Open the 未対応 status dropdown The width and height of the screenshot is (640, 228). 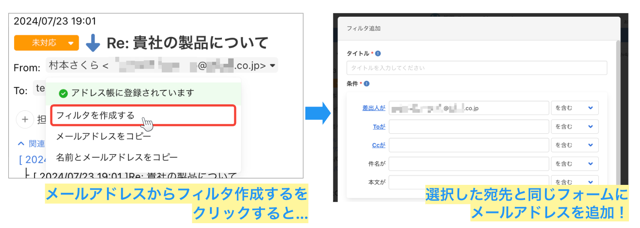click(x=46, y=43)
